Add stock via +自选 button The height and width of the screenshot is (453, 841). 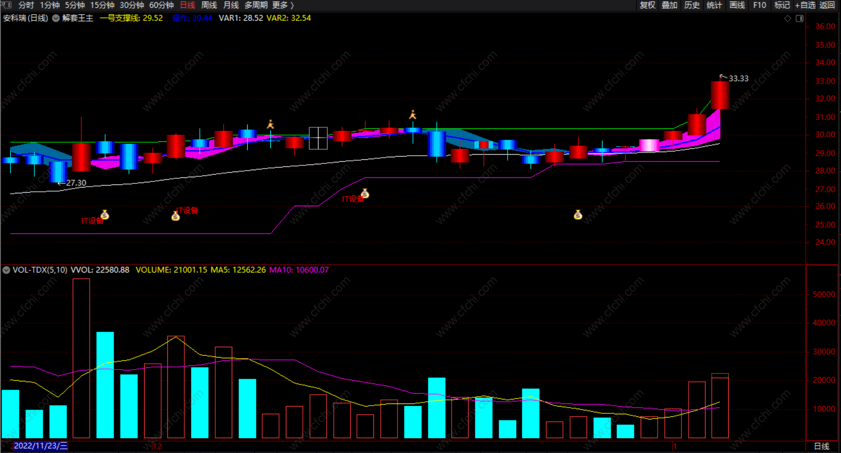tap(805, 5)
